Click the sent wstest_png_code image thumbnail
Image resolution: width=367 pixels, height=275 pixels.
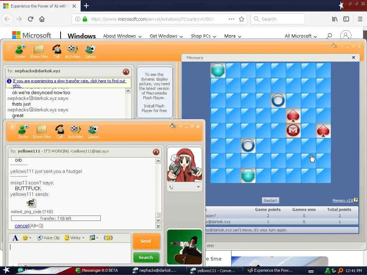31,203
